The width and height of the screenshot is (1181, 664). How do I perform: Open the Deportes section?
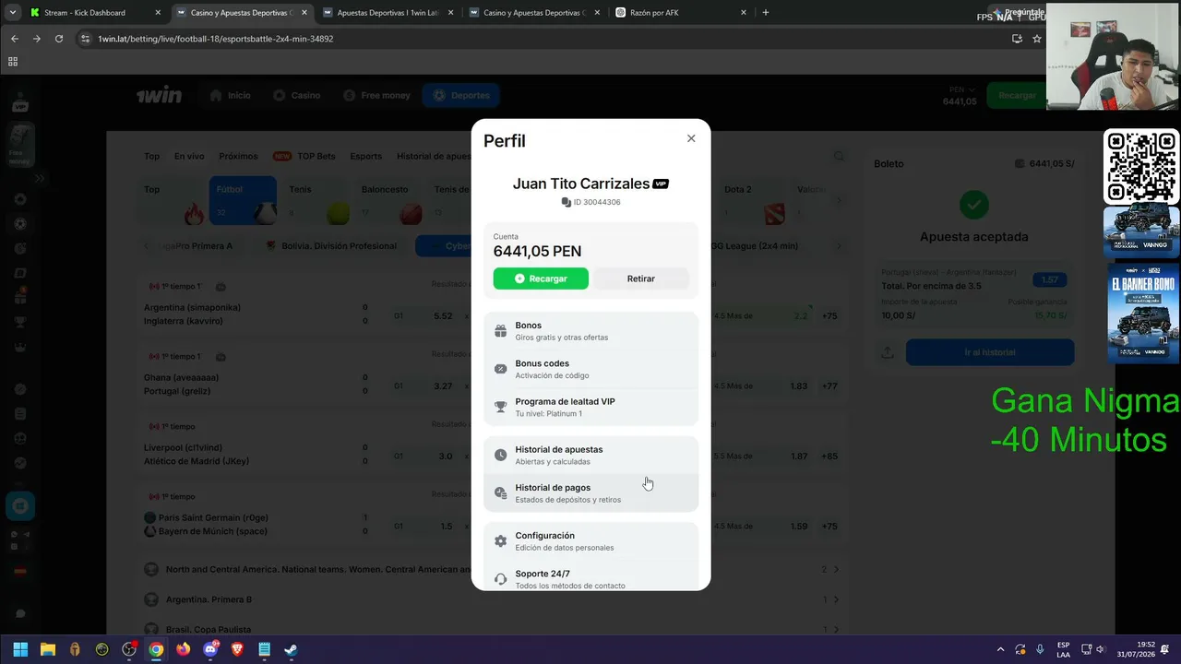tap(461, 95)
